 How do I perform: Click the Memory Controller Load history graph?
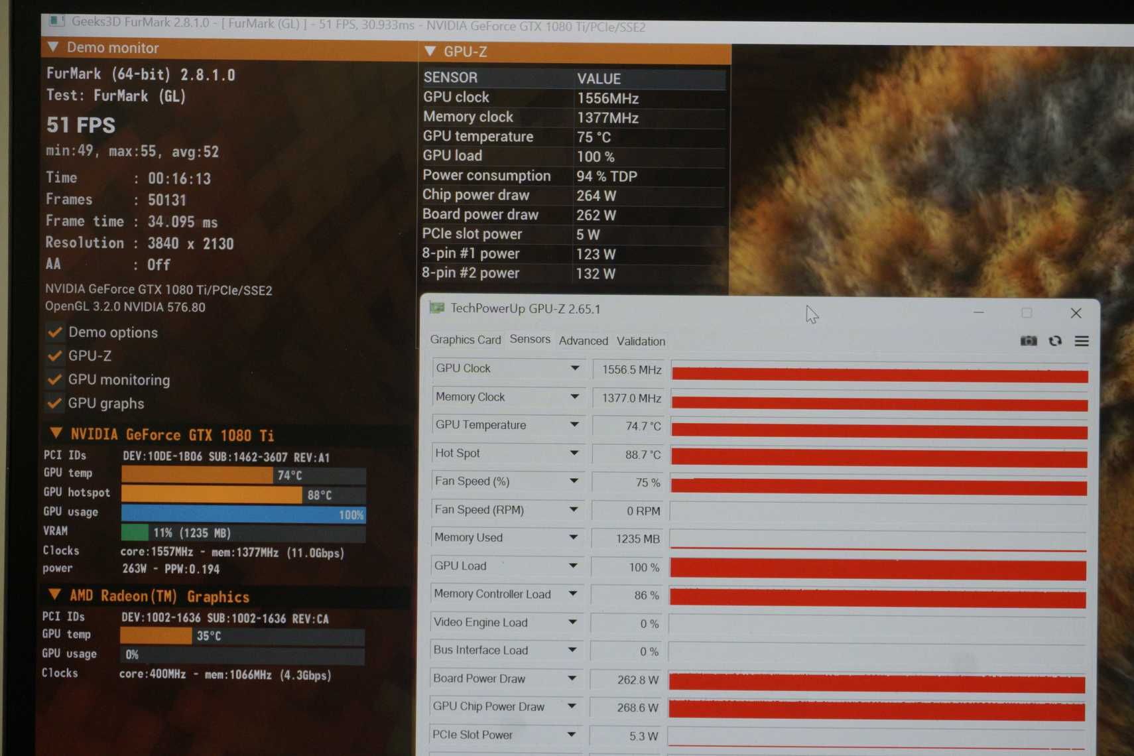(x=877, y=598)
